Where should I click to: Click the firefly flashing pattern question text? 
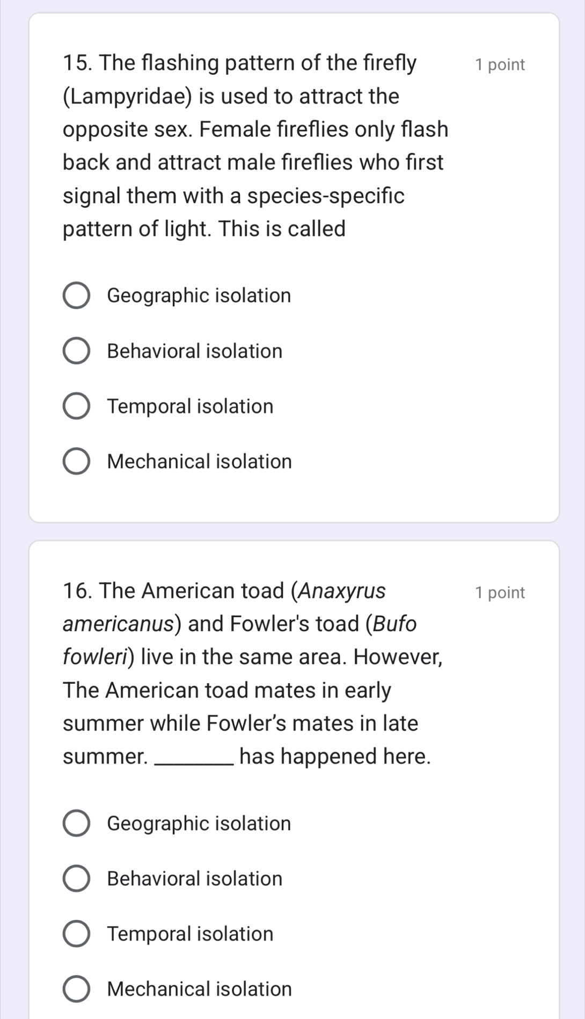click(255, 146)
